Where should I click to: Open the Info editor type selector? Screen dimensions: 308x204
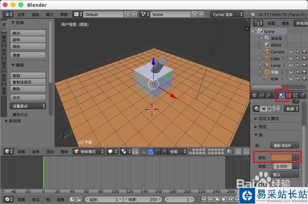8,14
